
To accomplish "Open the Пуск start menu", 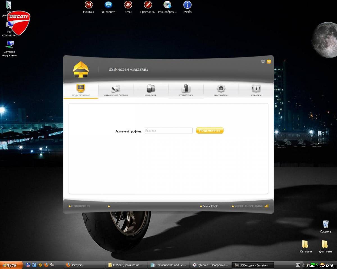I will [11, 265].
